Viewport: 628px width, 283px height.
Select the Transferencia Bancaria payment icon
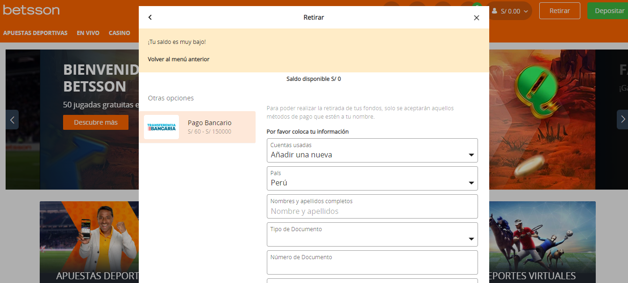(x=161, y=127)
